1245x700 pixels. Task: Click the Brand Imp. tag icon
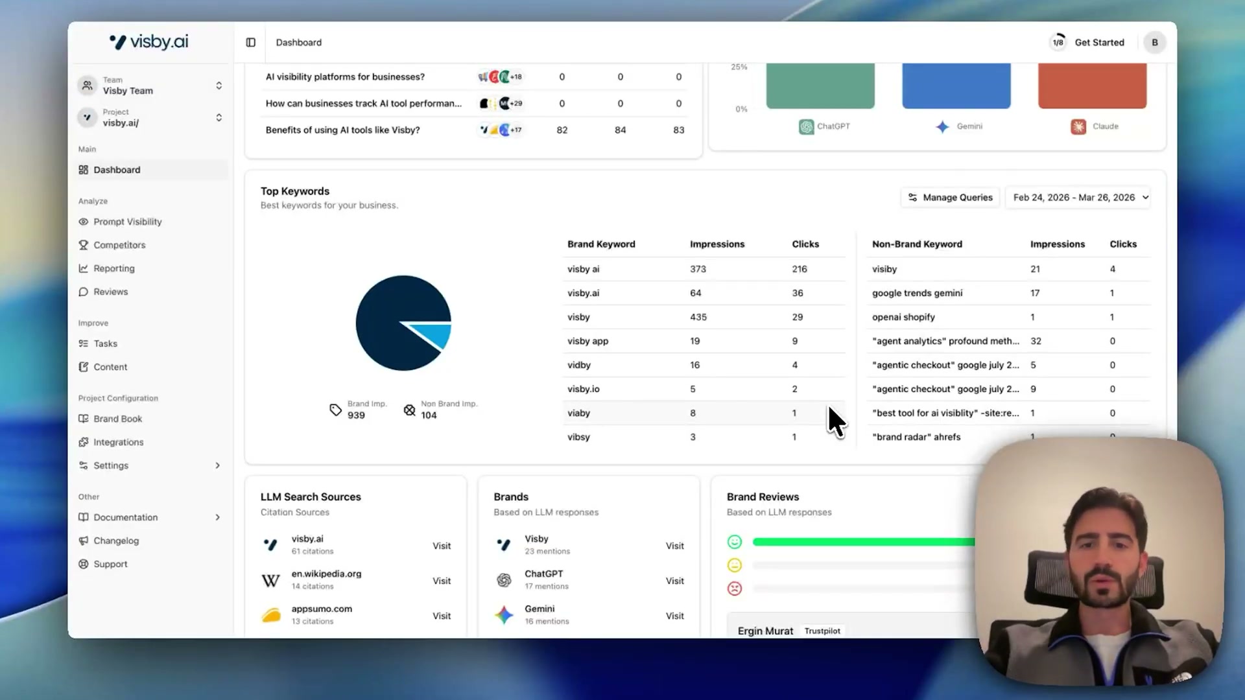(x=335, y=410)
